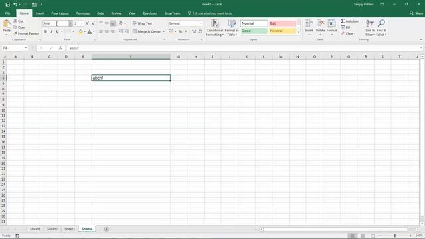
Task: Open Clear dropdown
Action: [x=348, y=33]
